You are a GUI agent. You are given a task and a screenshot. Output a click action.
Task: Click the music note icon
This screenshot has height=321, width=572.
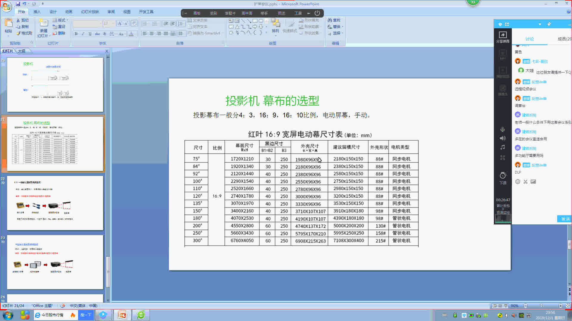503,147
